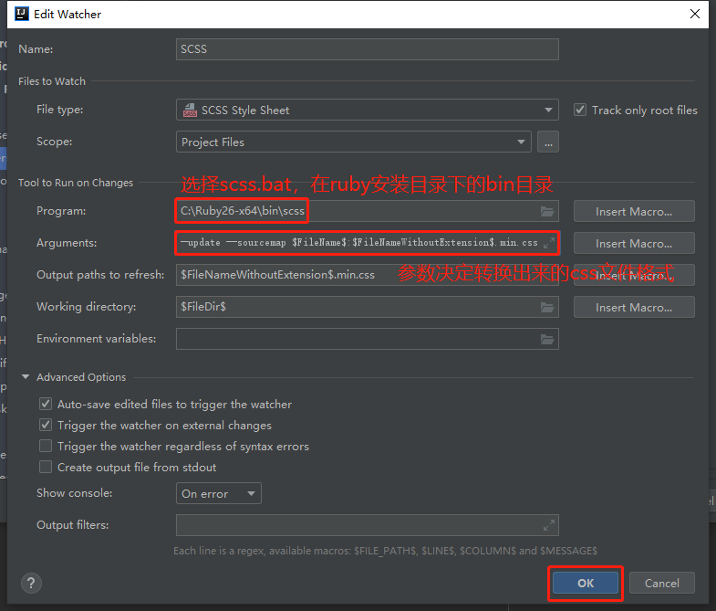Screen dimensions: 716x611
Task: Enable Create output file from stdout
Action: point(46,467)
